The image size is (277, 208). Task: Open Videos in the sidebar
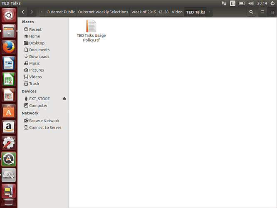click(x=33, y=77)
